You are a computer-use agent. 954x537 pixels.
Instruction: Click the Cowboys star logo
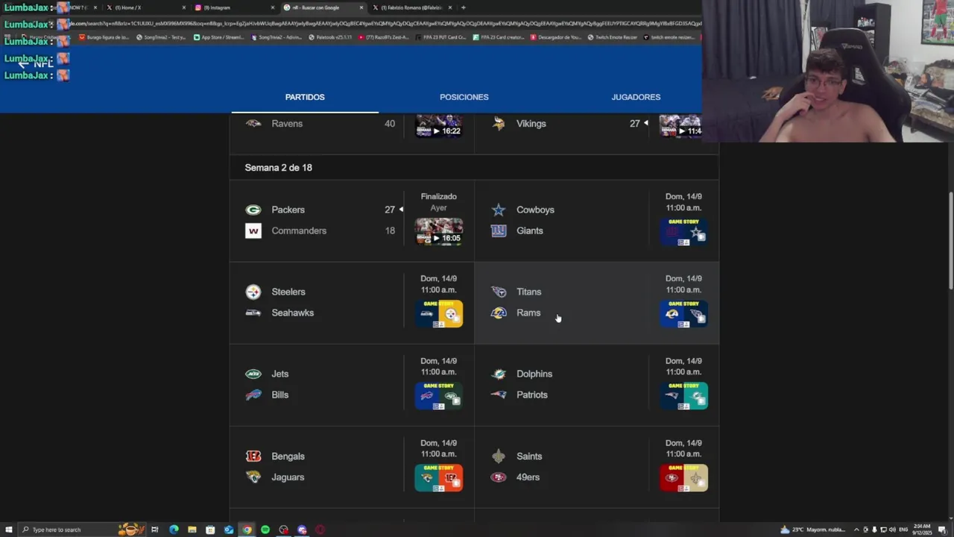click(x=499, y=210)
